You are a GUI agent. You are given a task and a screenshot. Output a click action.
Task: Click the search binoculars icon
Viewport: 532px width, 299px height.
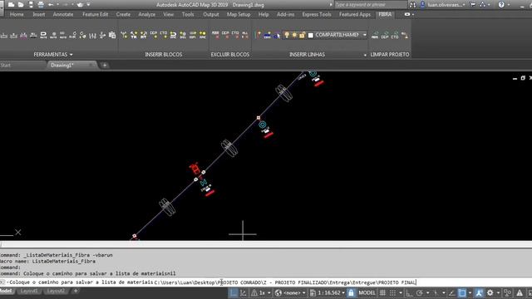point(412,5)
